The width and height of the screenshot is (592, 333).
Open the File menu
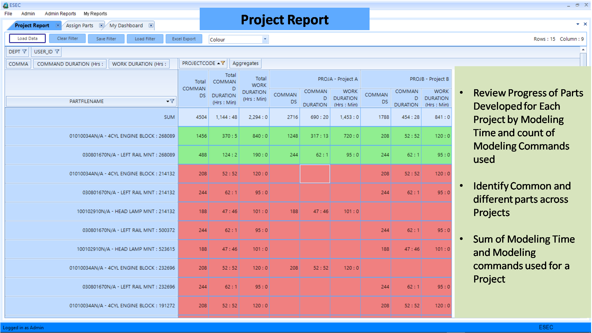click(x=8, y=14)
